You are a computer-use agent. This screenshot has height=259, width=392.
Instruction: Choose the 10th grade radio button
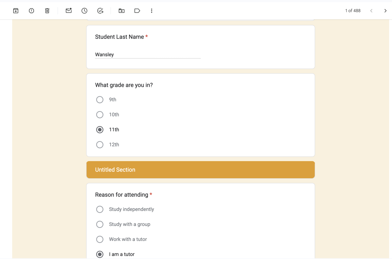(x=100, y=115)
